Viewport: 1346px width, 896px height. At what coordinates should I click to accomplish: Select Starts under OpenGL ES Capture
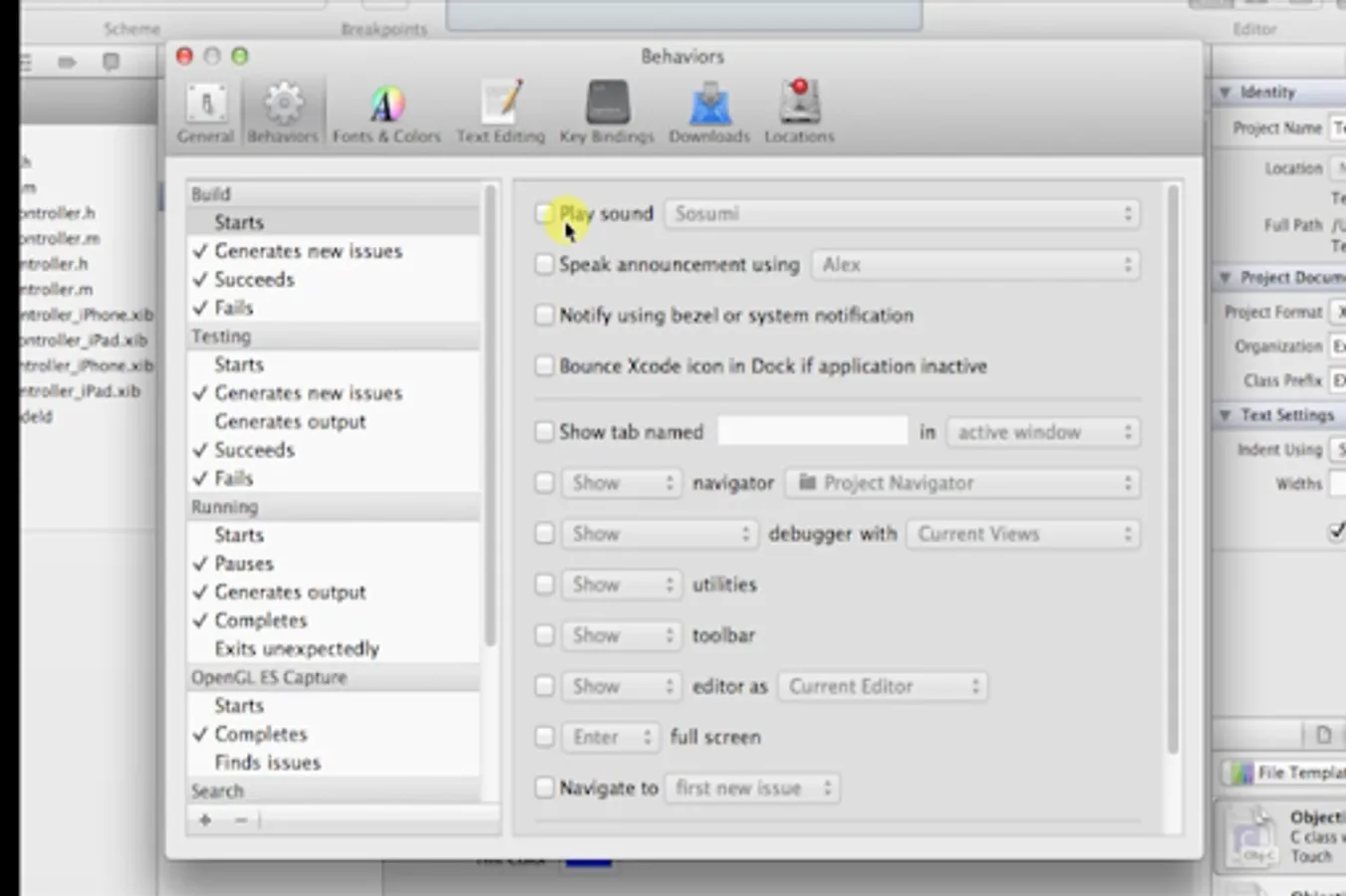click(x=334, y=705)
